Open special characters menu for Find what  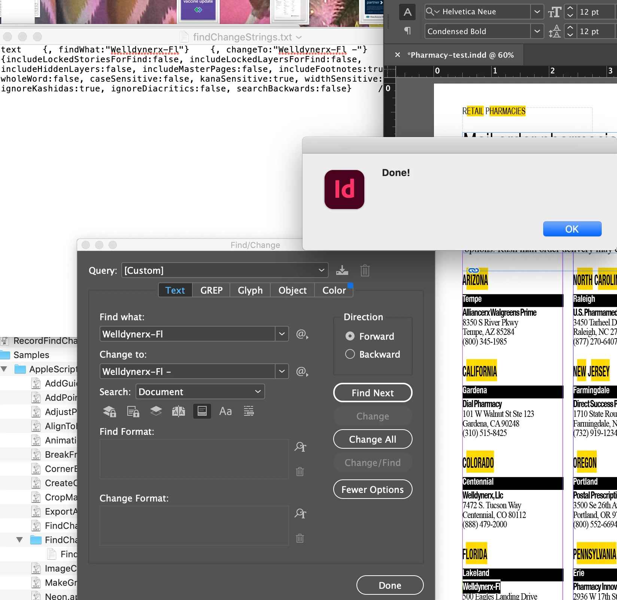[302, 334]
